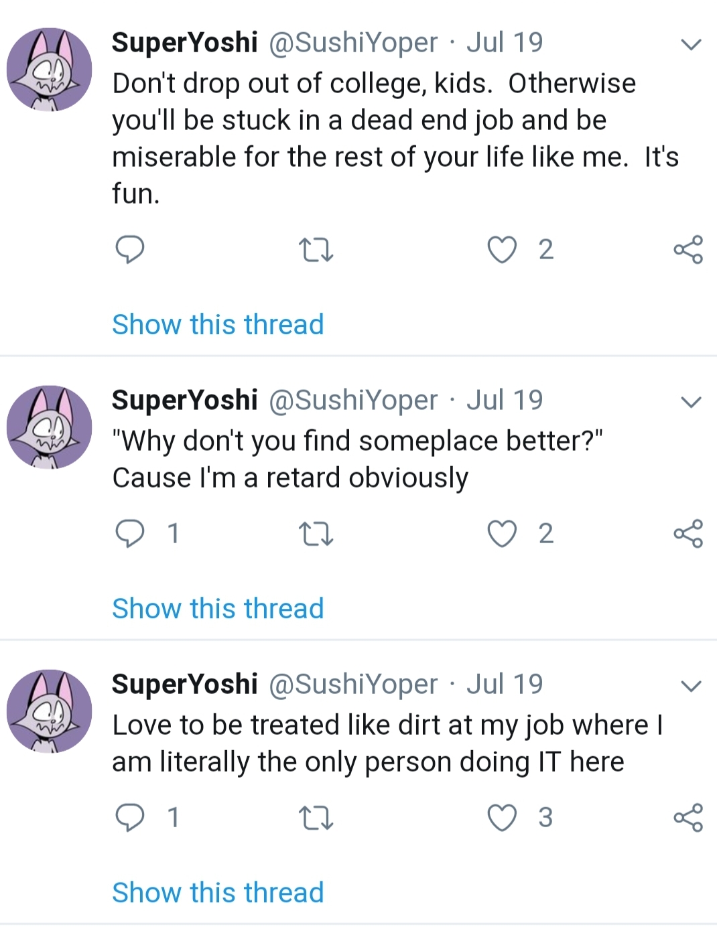This screenshot has width=717, height=931.
Task: Reply to the 'only person doing IT' tweet
Action: pyautogui.click(x=130, y=818)
